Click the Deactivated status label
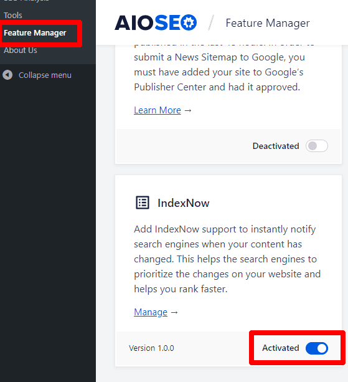The image size is (348, 382). [x=276, y=146]
